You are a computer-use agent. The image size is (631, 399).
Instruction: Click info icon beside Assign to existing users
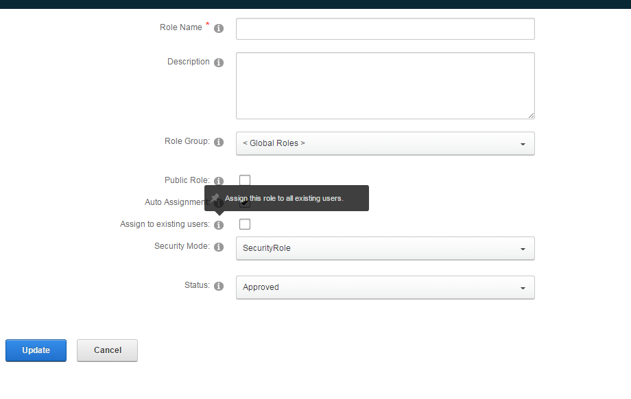point(219,225)
